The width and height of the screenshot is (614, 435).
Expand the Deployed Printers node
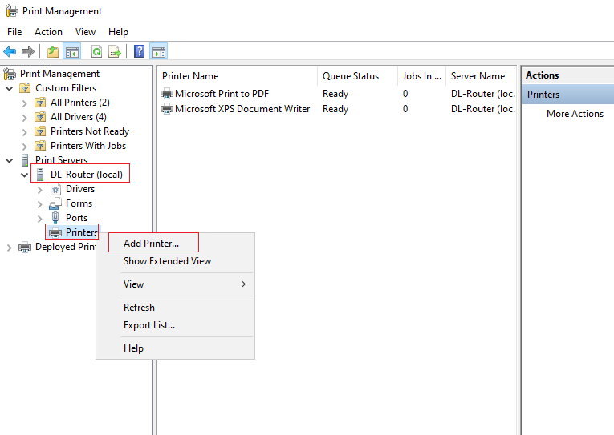pos(10,248)
